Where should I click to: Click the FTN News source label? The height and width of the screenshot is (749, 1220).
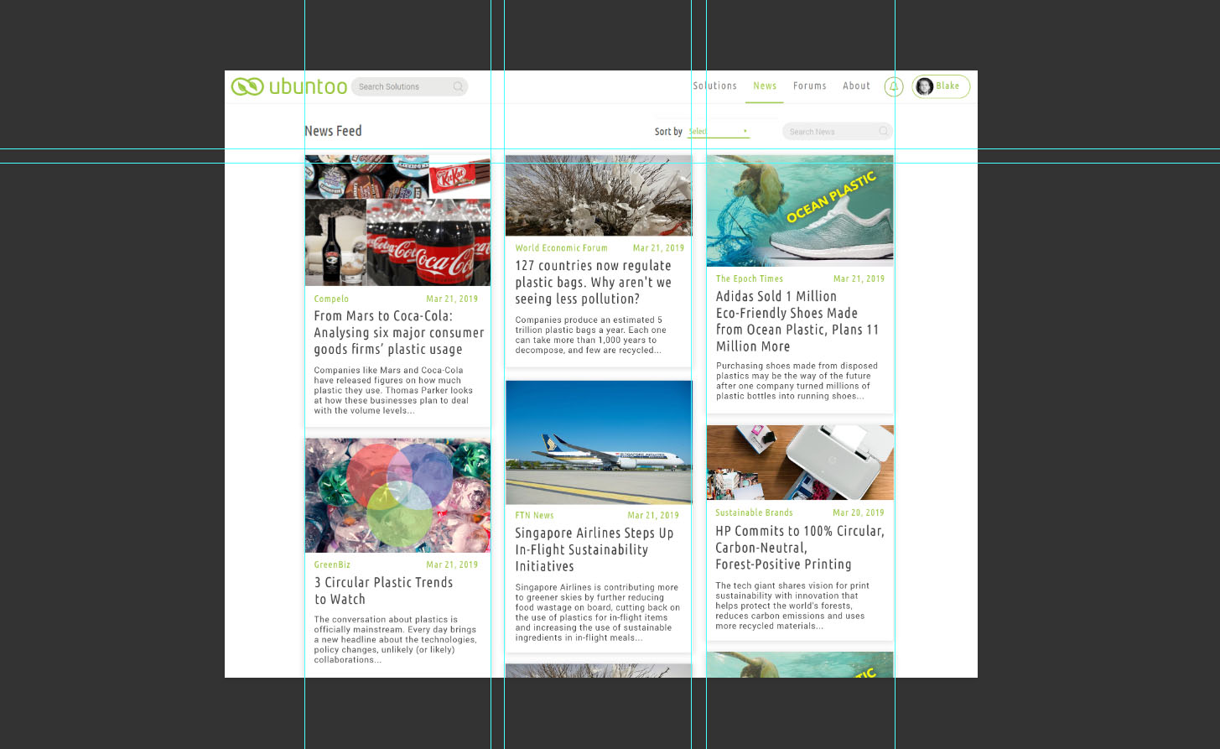tap(534, 516)
